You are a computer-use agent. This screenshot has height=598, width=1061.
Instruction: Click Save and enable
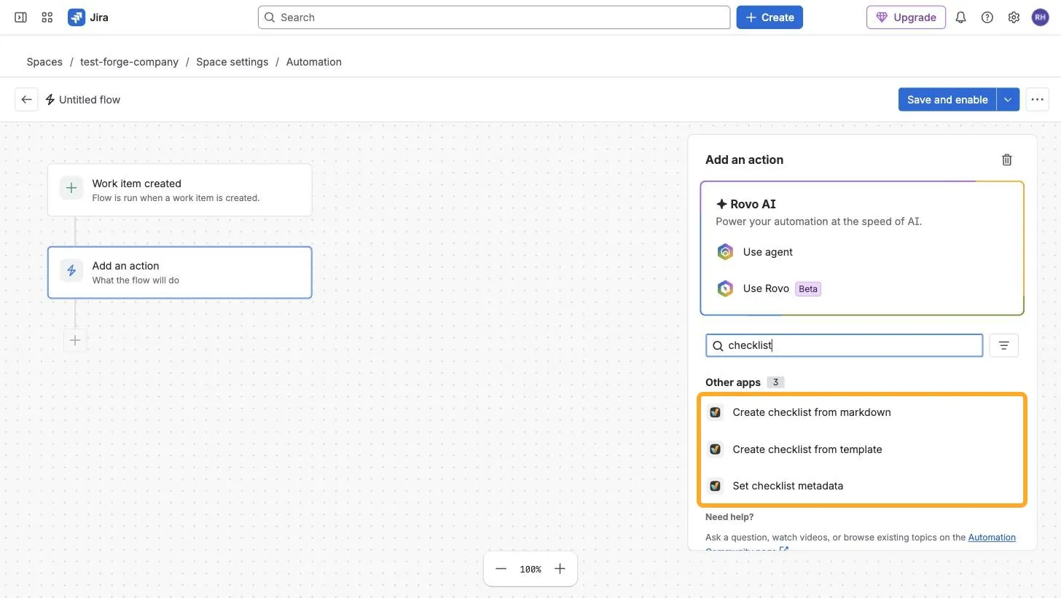pos(947,100)
